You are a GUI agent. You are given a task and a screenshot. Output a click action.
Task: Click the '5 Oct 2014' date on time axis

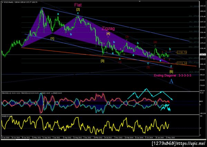coord(149,138)
